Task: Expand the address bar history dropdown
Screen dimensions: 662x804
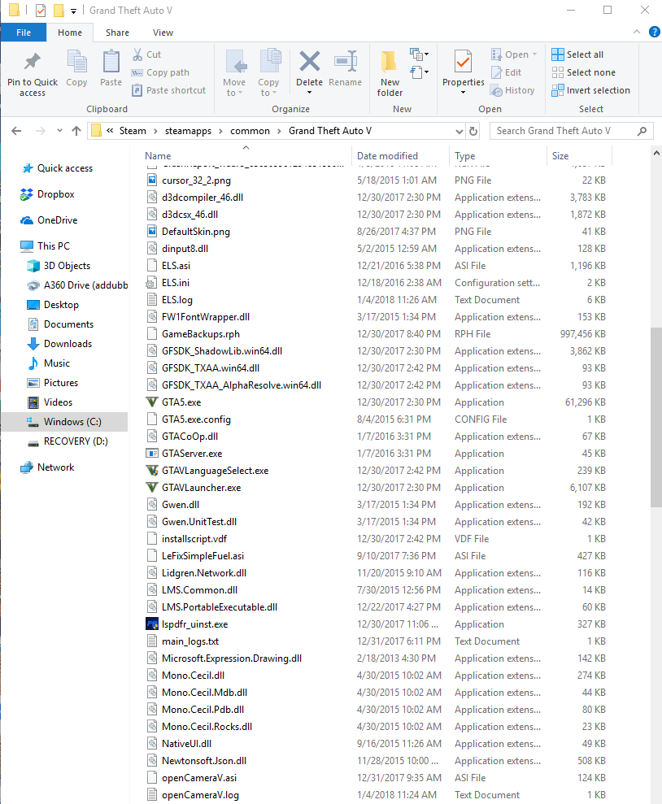Action: [459, 131]
